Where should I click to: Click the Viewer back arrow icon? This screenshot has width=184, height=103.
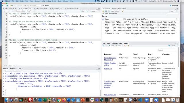click(103, 46)
